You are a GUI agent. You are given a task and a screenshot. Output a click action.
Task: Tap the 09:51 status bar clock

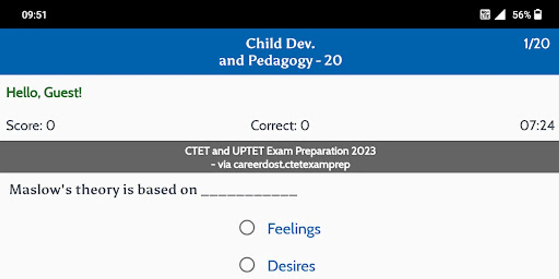pos(34,15)
